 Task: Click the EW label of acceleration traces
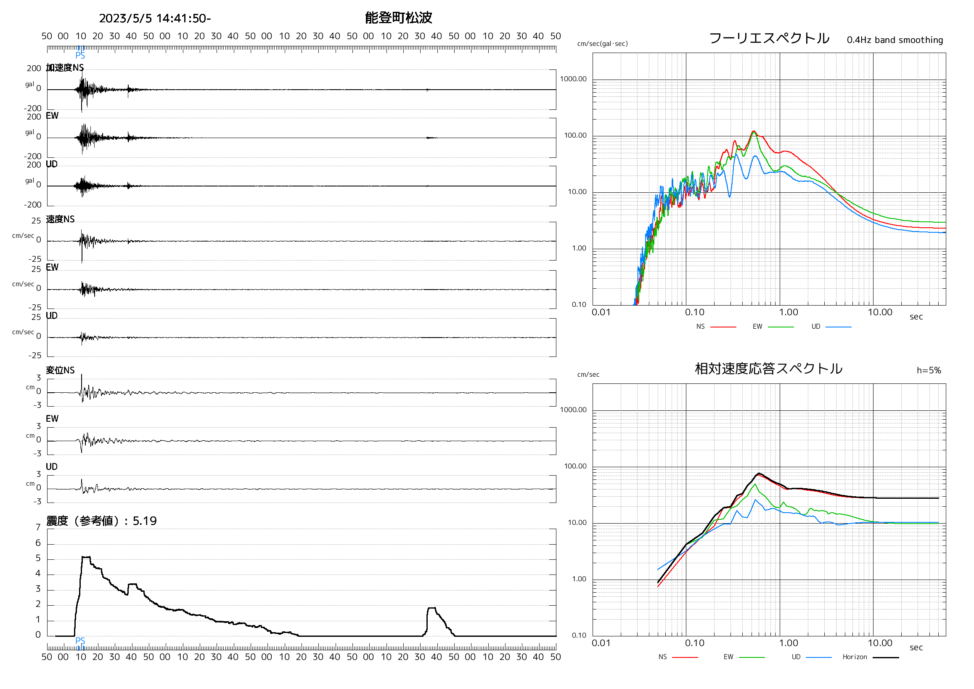pos(52,116)
